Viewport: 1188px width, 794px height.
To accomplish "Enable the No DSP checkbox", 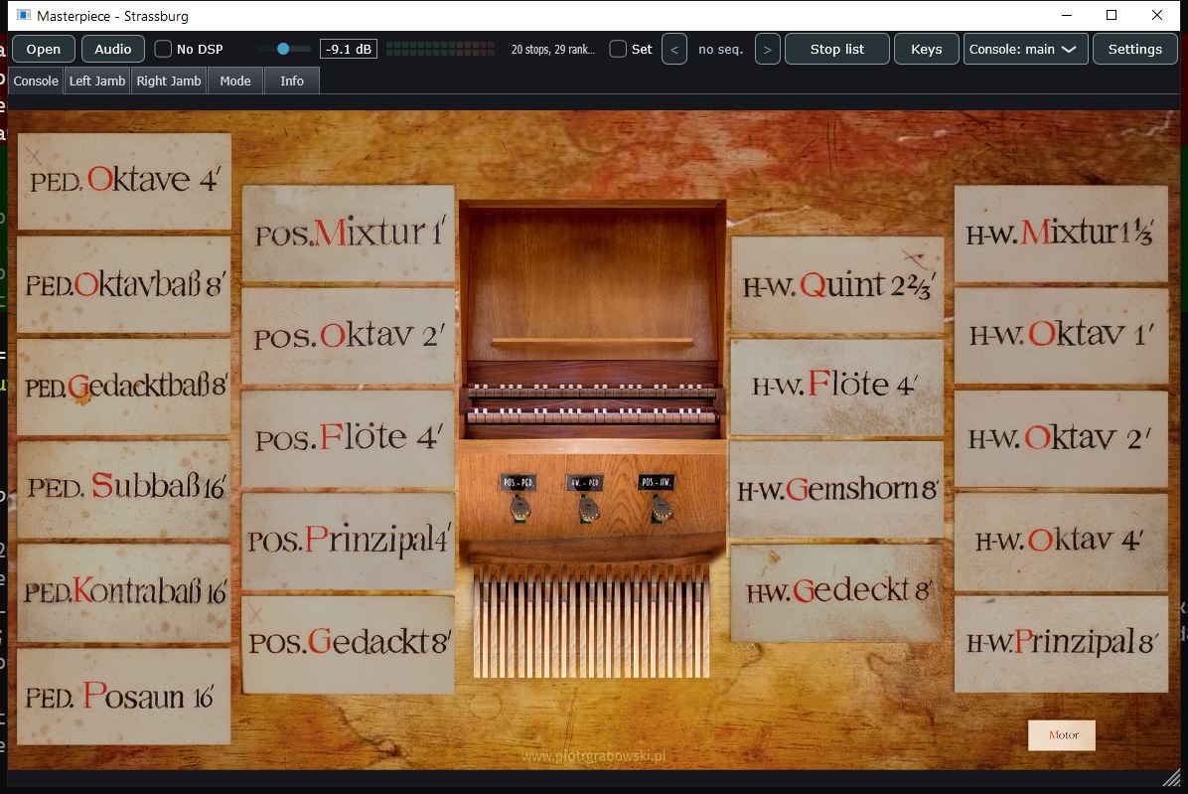I will 163,50.
